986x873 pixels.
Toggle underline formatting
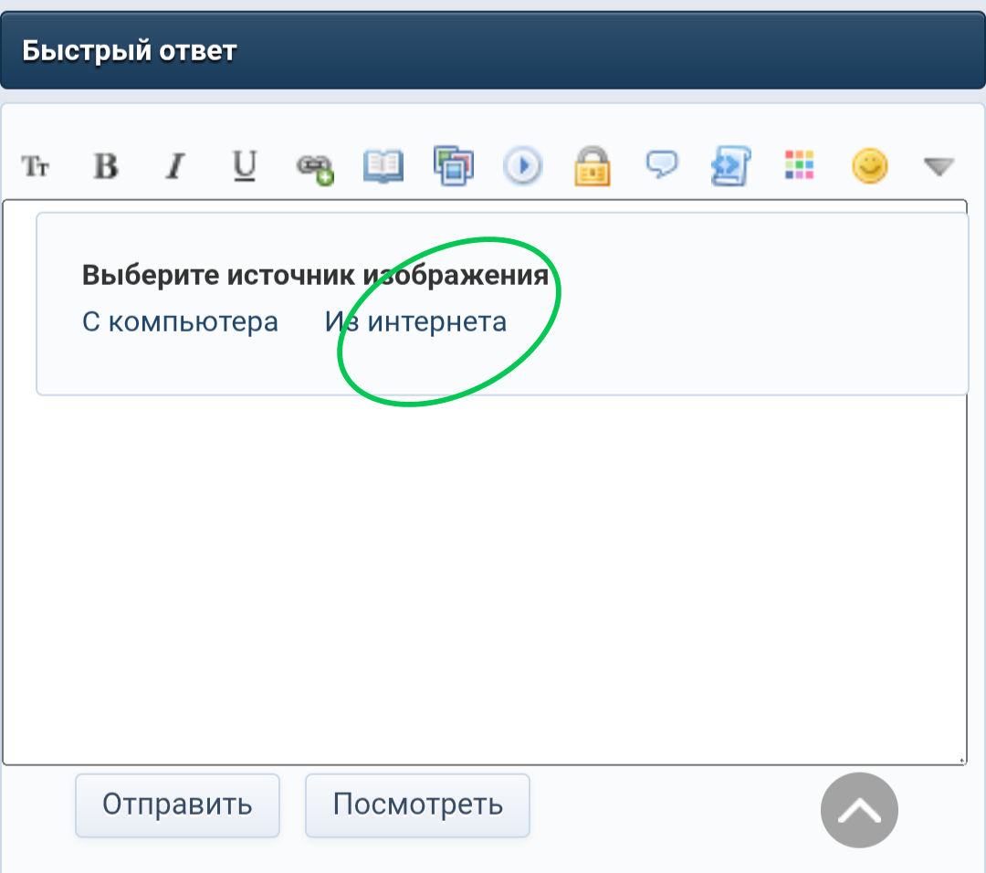[x=245, y=167]
